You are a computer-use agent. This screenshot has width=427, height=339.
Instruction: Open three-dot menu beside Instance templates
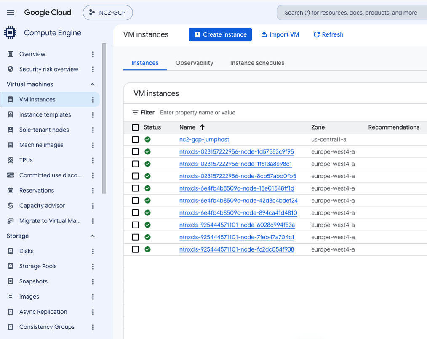[x=93, y=115]
